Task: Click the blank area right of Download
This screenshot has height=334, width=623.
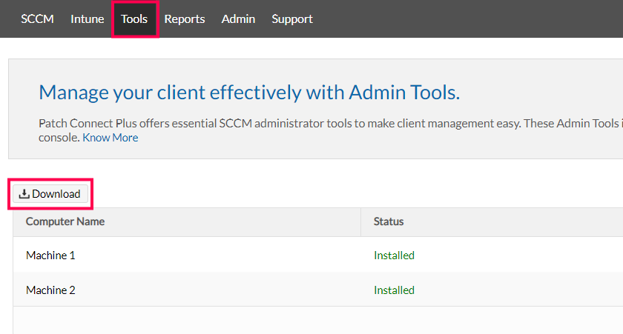Action: (334, 194)
